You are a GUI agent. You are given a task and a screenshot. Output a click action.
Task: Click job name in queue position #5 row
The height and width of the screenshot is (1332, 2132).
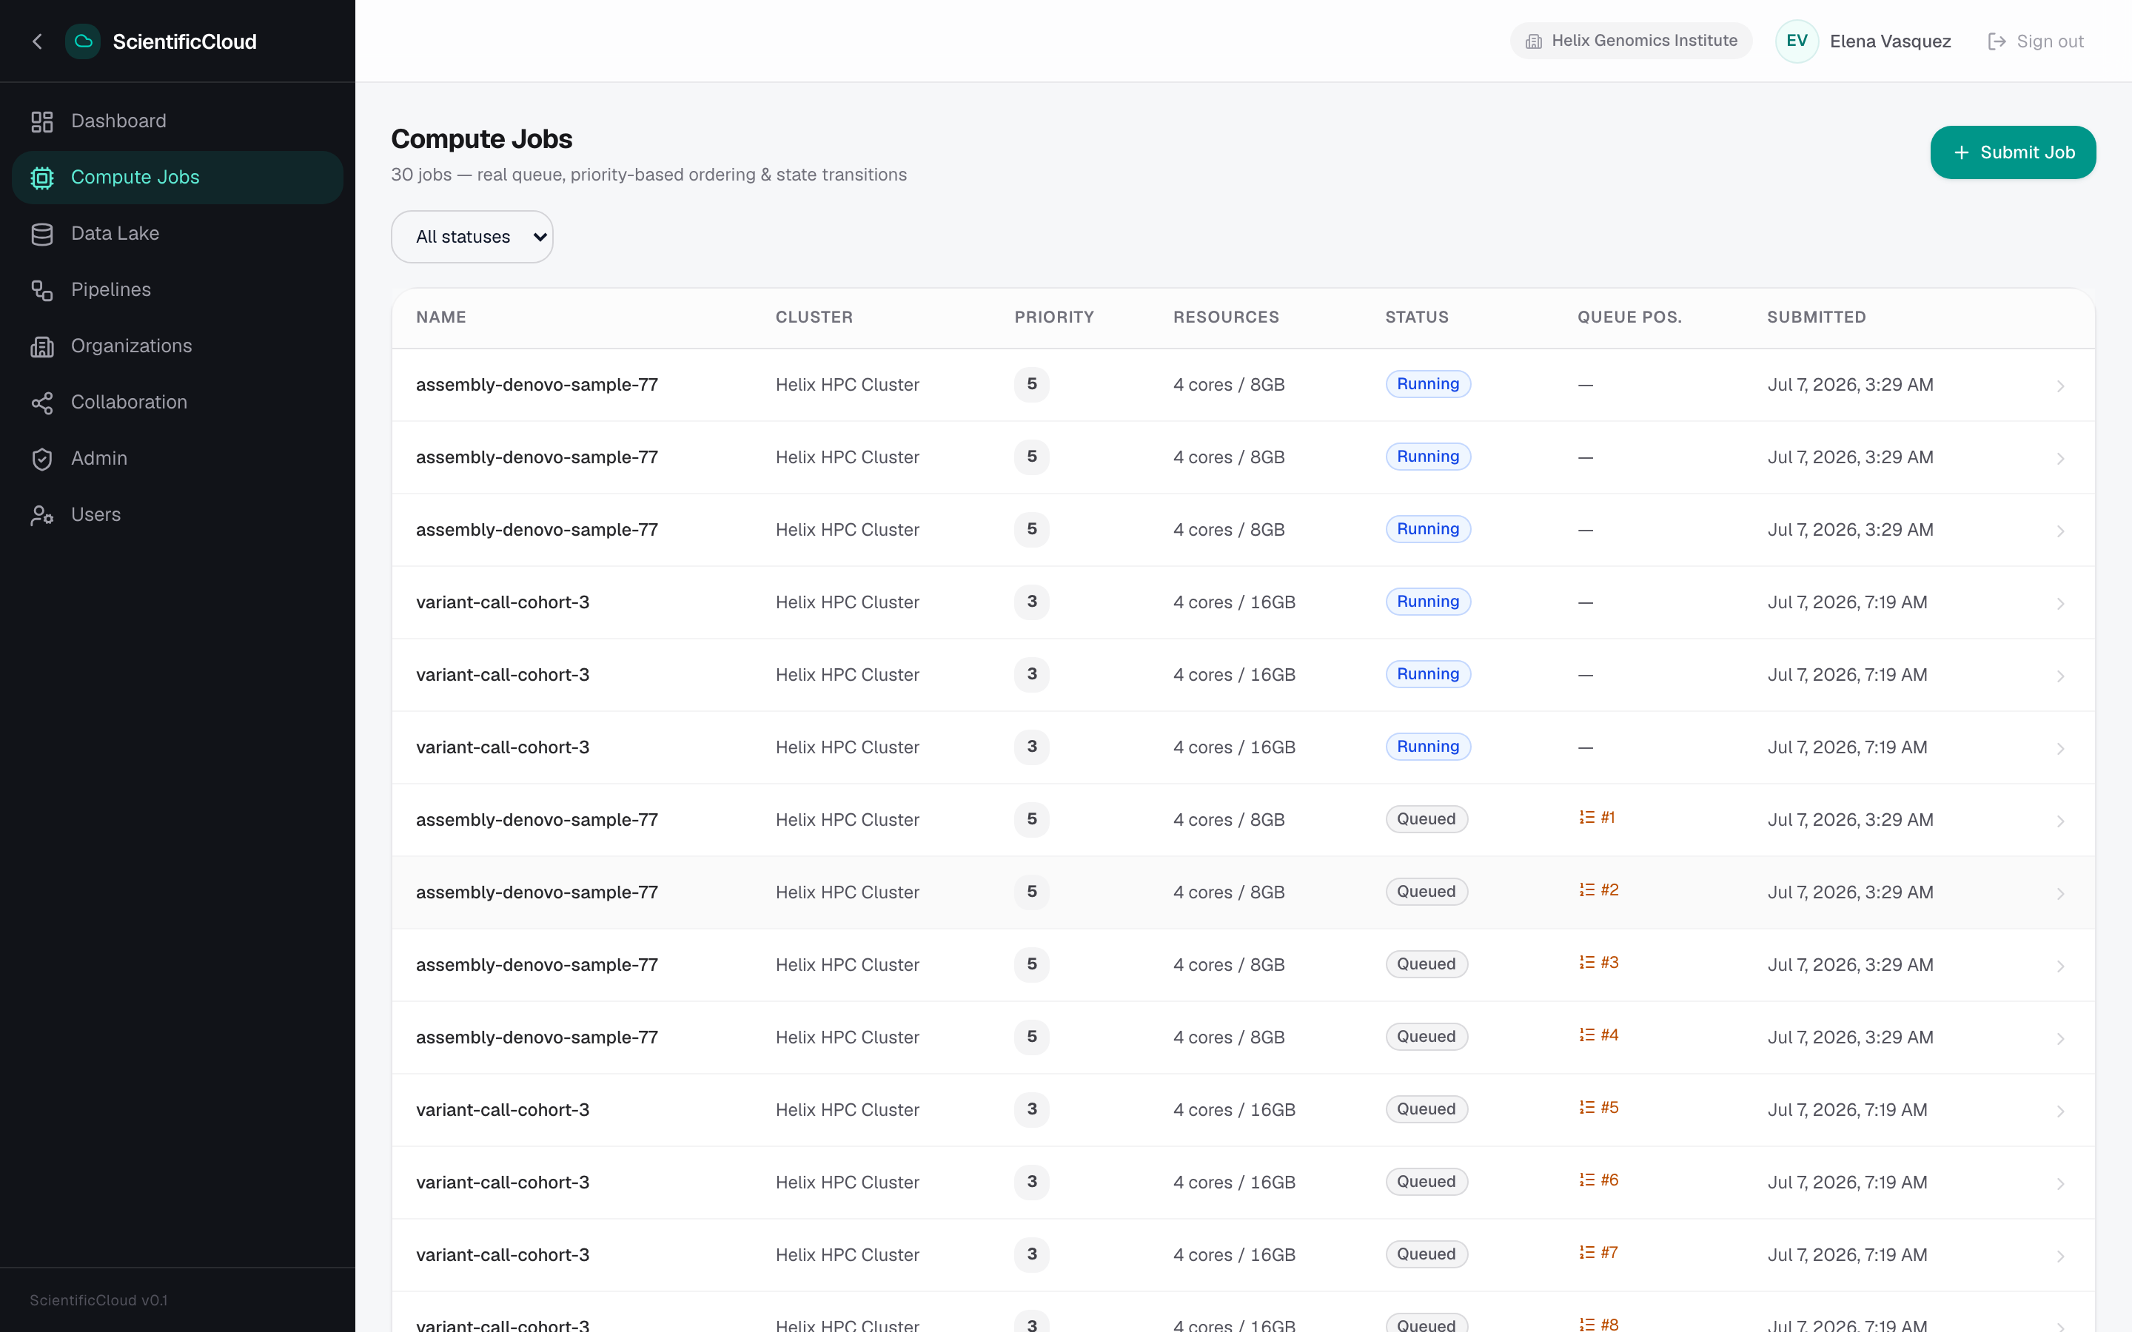click(502, 1110)
